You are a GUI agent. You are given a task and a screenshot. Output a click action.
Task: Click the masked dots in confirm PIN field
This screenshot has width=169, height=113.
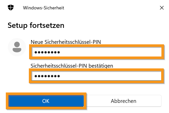click(x=47, y=76)
